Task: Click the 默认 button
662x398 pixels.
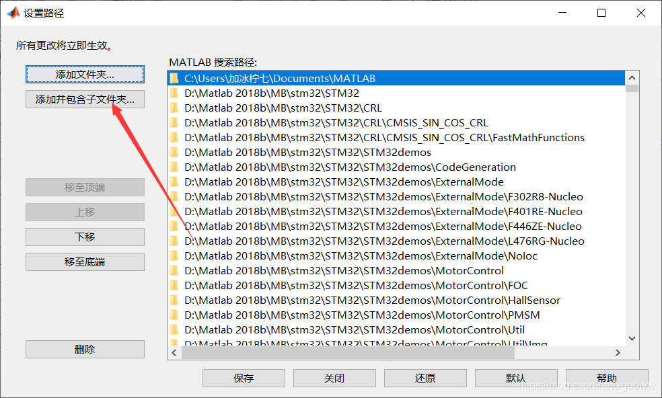Action: 516,378
